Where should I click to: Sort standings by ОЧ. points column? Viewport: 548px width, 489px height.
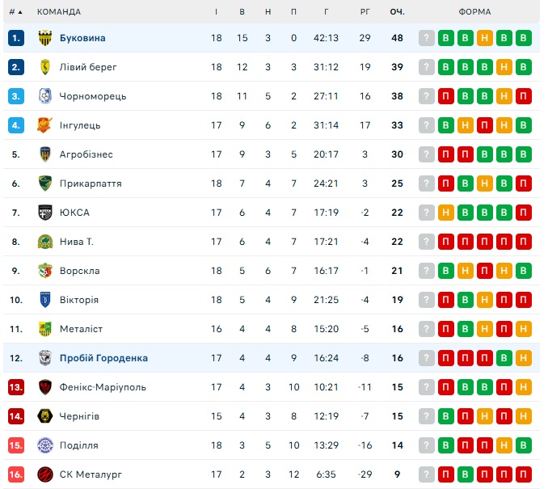pos(397,12)
